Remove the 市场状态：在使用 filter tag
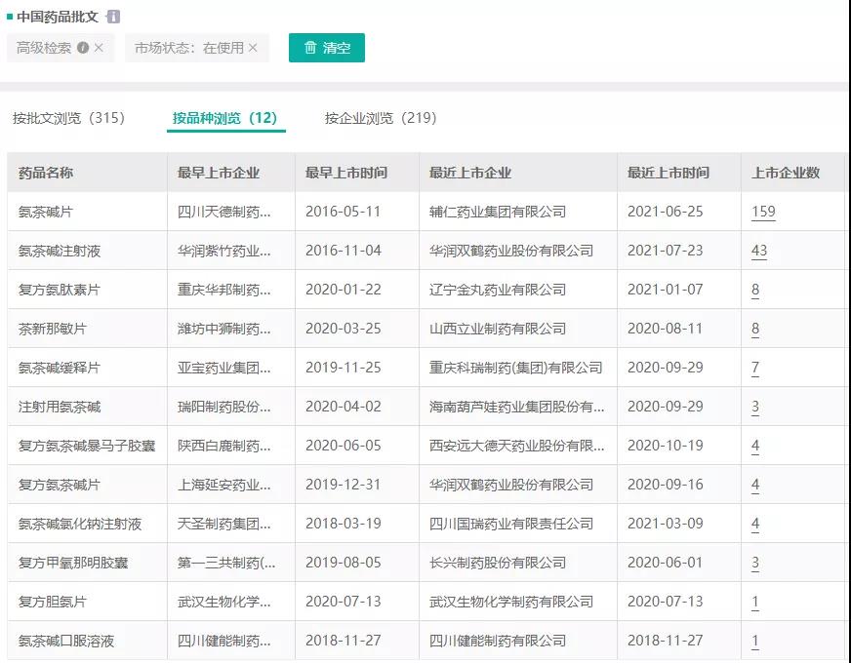Screen dimensions: 851x663 tap(253, 48)
